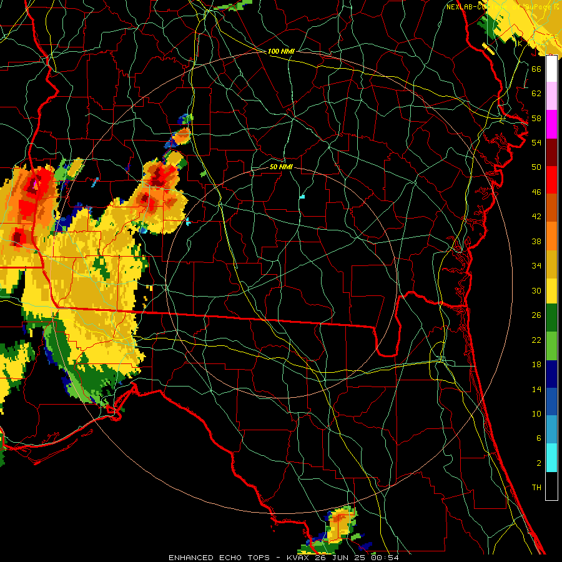The height and width of the screenshot is (562, 562).
Task: Click the "50 NMI" range ring label
Action: 281,167
